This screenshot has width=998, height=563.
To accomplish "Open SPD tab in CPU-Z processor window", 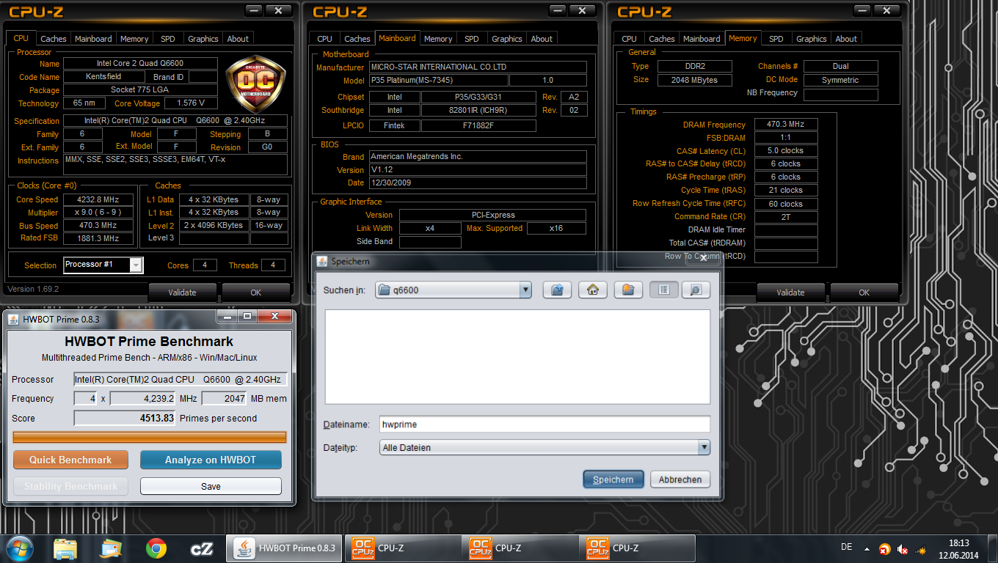I will pyautogui.click(x=167, y=39).
